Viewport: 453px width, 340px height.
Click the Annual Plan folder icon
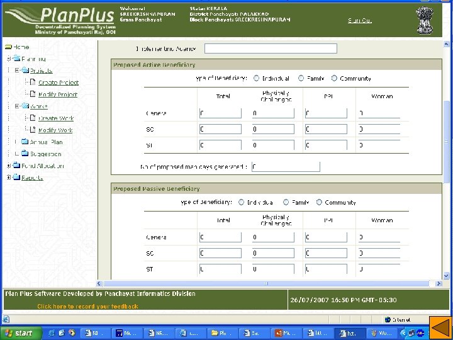[x=25, y=142]
